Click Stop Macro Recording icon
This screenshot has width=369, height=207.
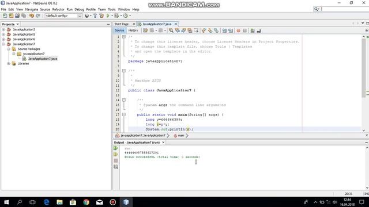tap(244, 30)
